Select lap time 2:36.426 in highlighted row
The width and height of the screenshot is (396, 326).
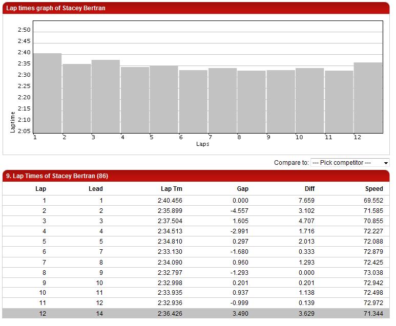tap(170, 314)
